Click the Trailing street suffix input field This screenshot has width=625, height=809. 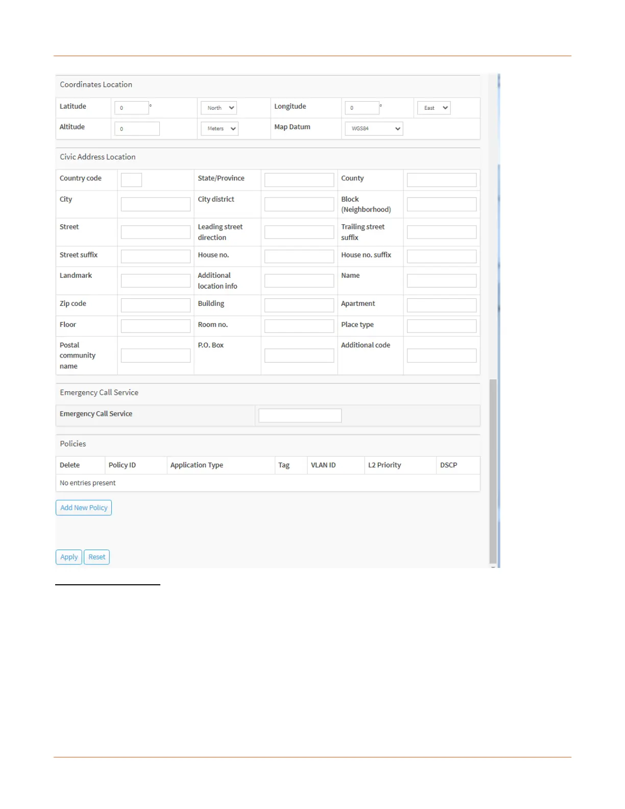click(442, 232)
